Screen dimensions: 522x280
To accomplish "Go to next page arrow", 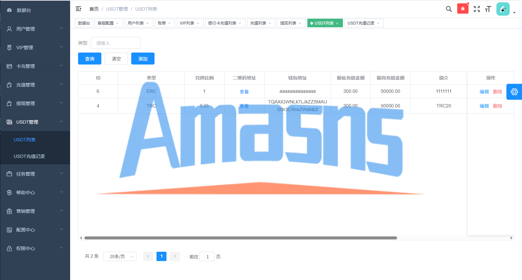I will (x=175, y=256).
